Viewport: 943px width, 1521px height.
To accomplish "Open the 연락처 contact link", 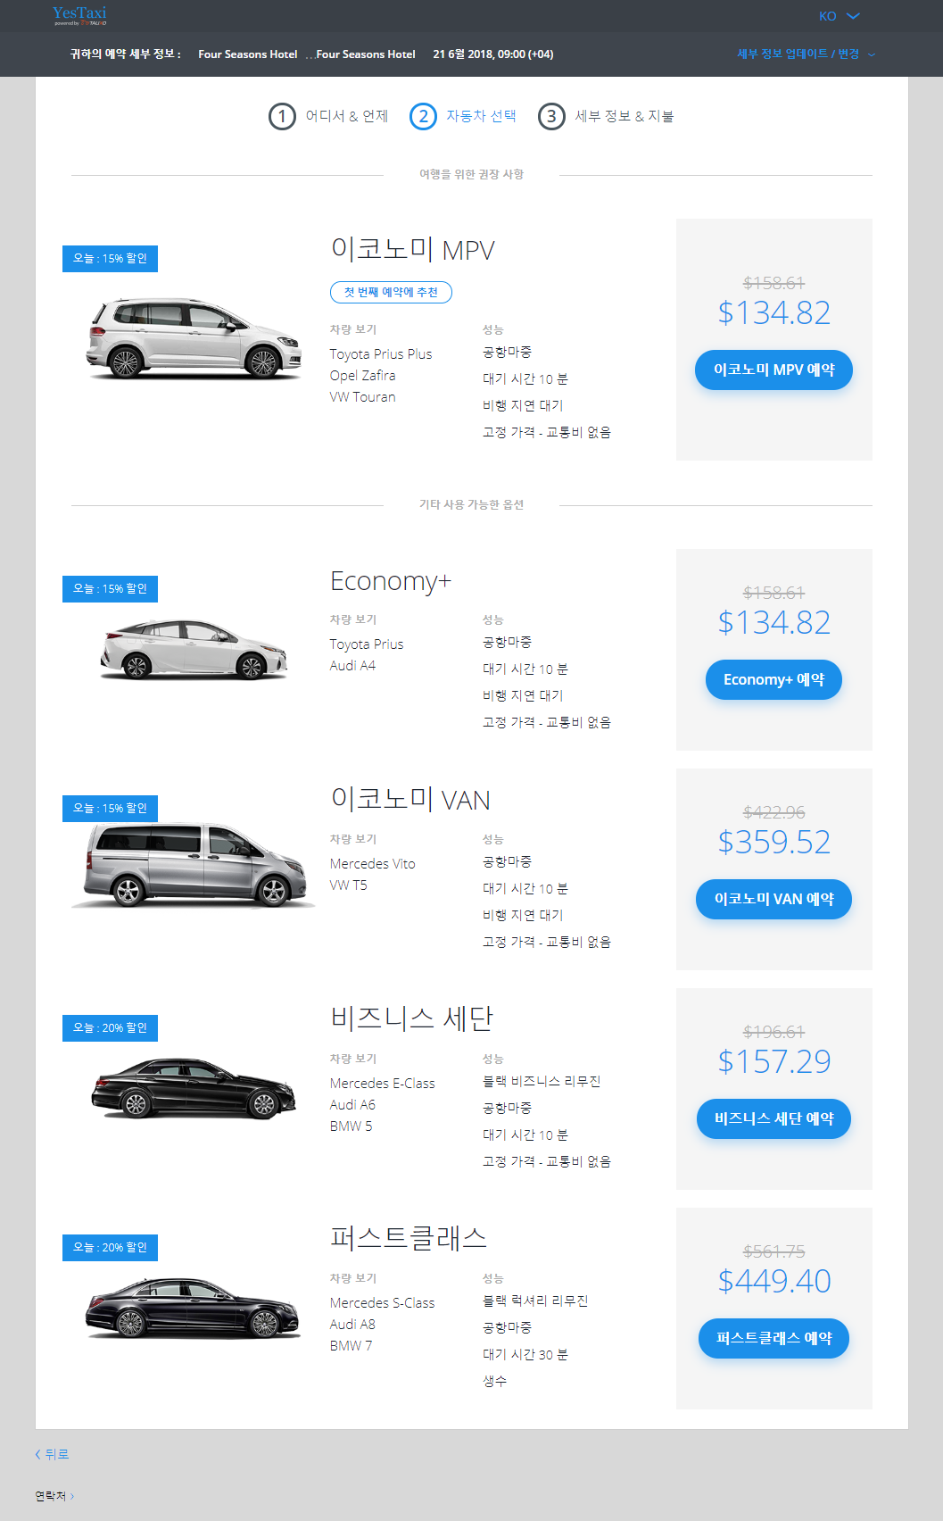I will tap(54, 1496).
